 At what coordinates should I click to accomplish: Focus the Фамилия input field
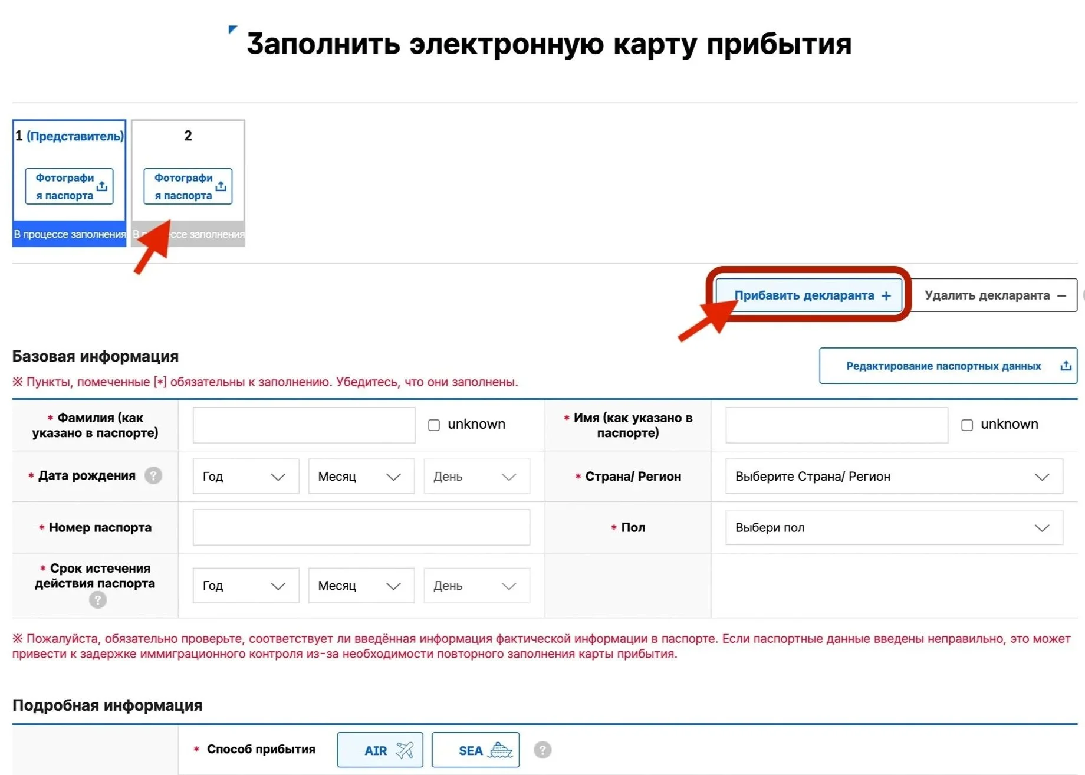pos(304,425)
